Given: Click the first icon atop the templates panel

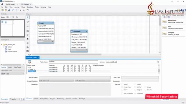Looking at the screenshot, I should (164, 17).
